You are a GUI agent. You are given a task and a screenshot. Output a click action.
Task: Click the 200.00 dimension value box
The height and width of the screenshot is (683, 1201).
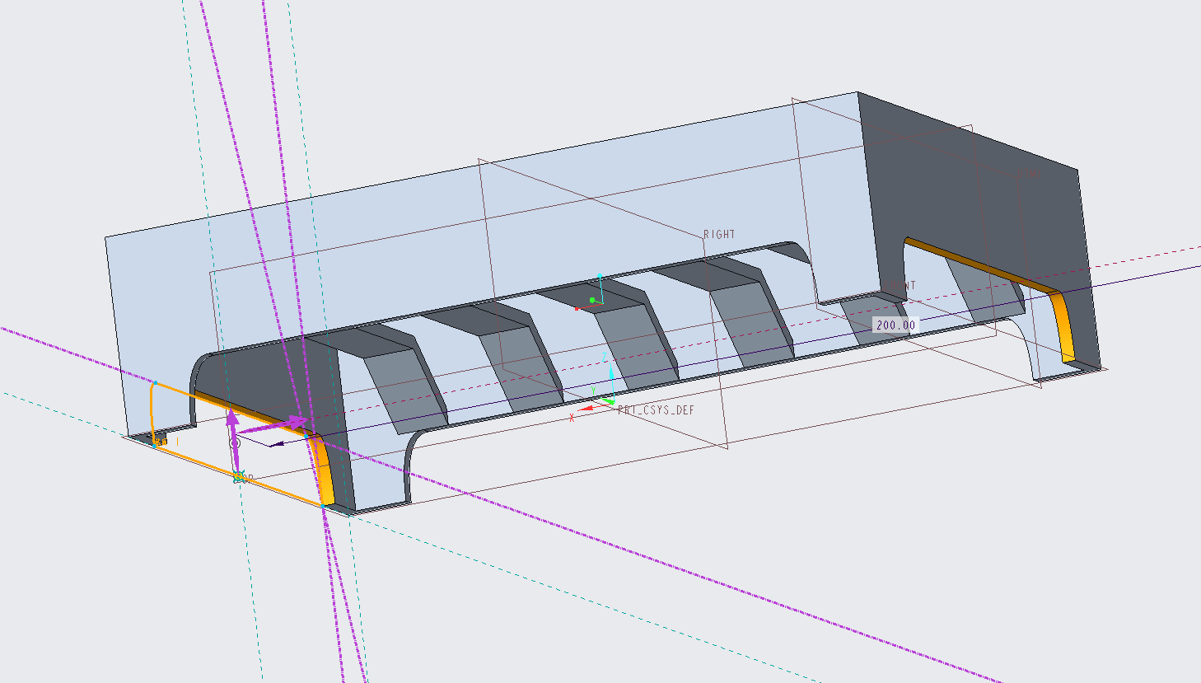pos(895,325)
